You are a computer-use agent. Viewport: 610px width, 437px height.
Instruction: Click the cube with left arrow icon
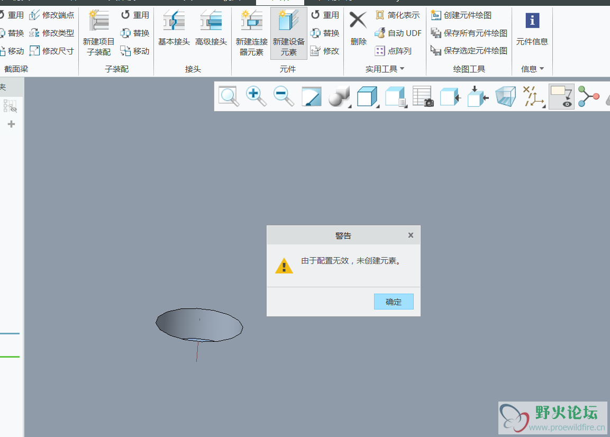coord(450,96)
